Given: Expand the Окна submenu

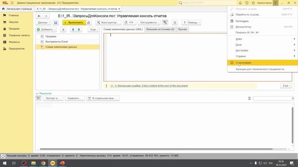Looking at the screenshot, I should [263, 45].
